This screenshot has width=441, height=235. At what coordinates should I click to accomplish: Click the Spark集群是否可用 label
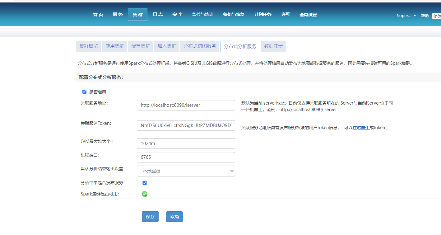pos(100,194)
